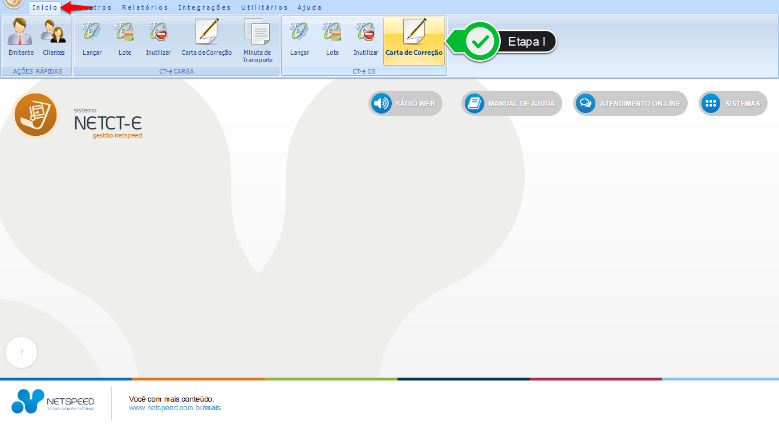Open the Manual de Ajuda
779x425 pixels.
tap(512, 104)
